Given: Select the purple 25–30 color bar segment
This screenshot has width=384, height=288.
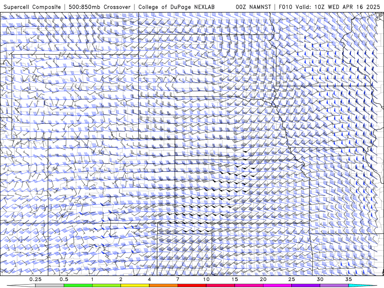Looking at the screenshot, I should coord(306,286).
